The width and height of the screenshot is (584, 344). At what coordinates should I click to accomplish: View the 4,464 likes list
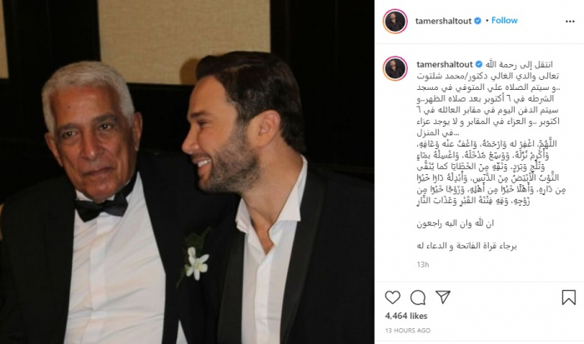tap(406, 316)
